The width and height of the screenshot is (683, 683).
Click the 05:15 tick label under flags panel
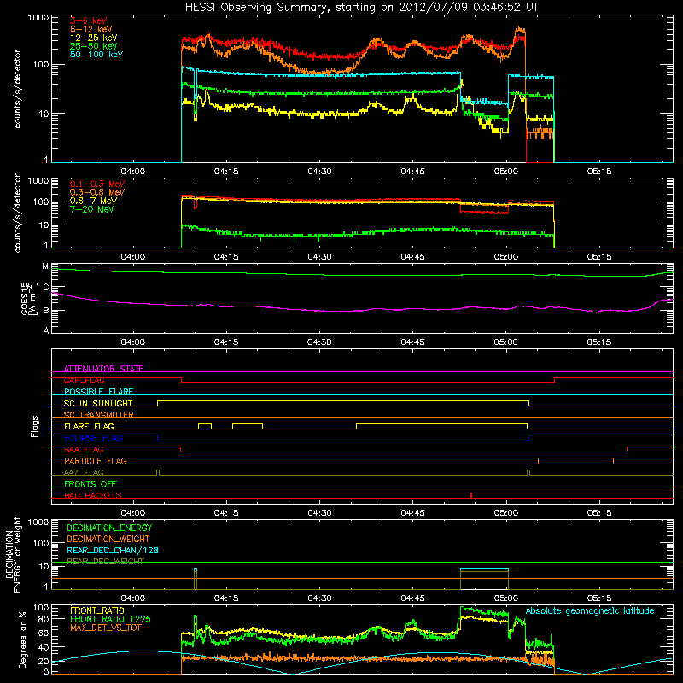click(x=599, y=513)
